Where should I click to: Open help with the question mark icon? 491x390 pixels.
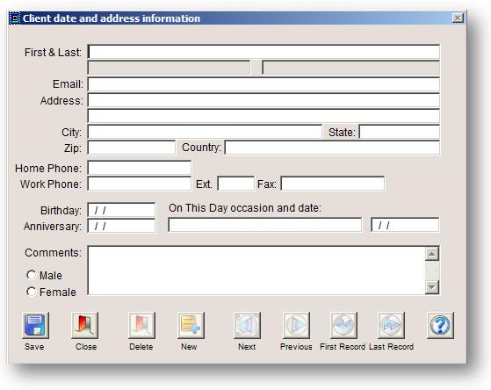coord(440,325)
